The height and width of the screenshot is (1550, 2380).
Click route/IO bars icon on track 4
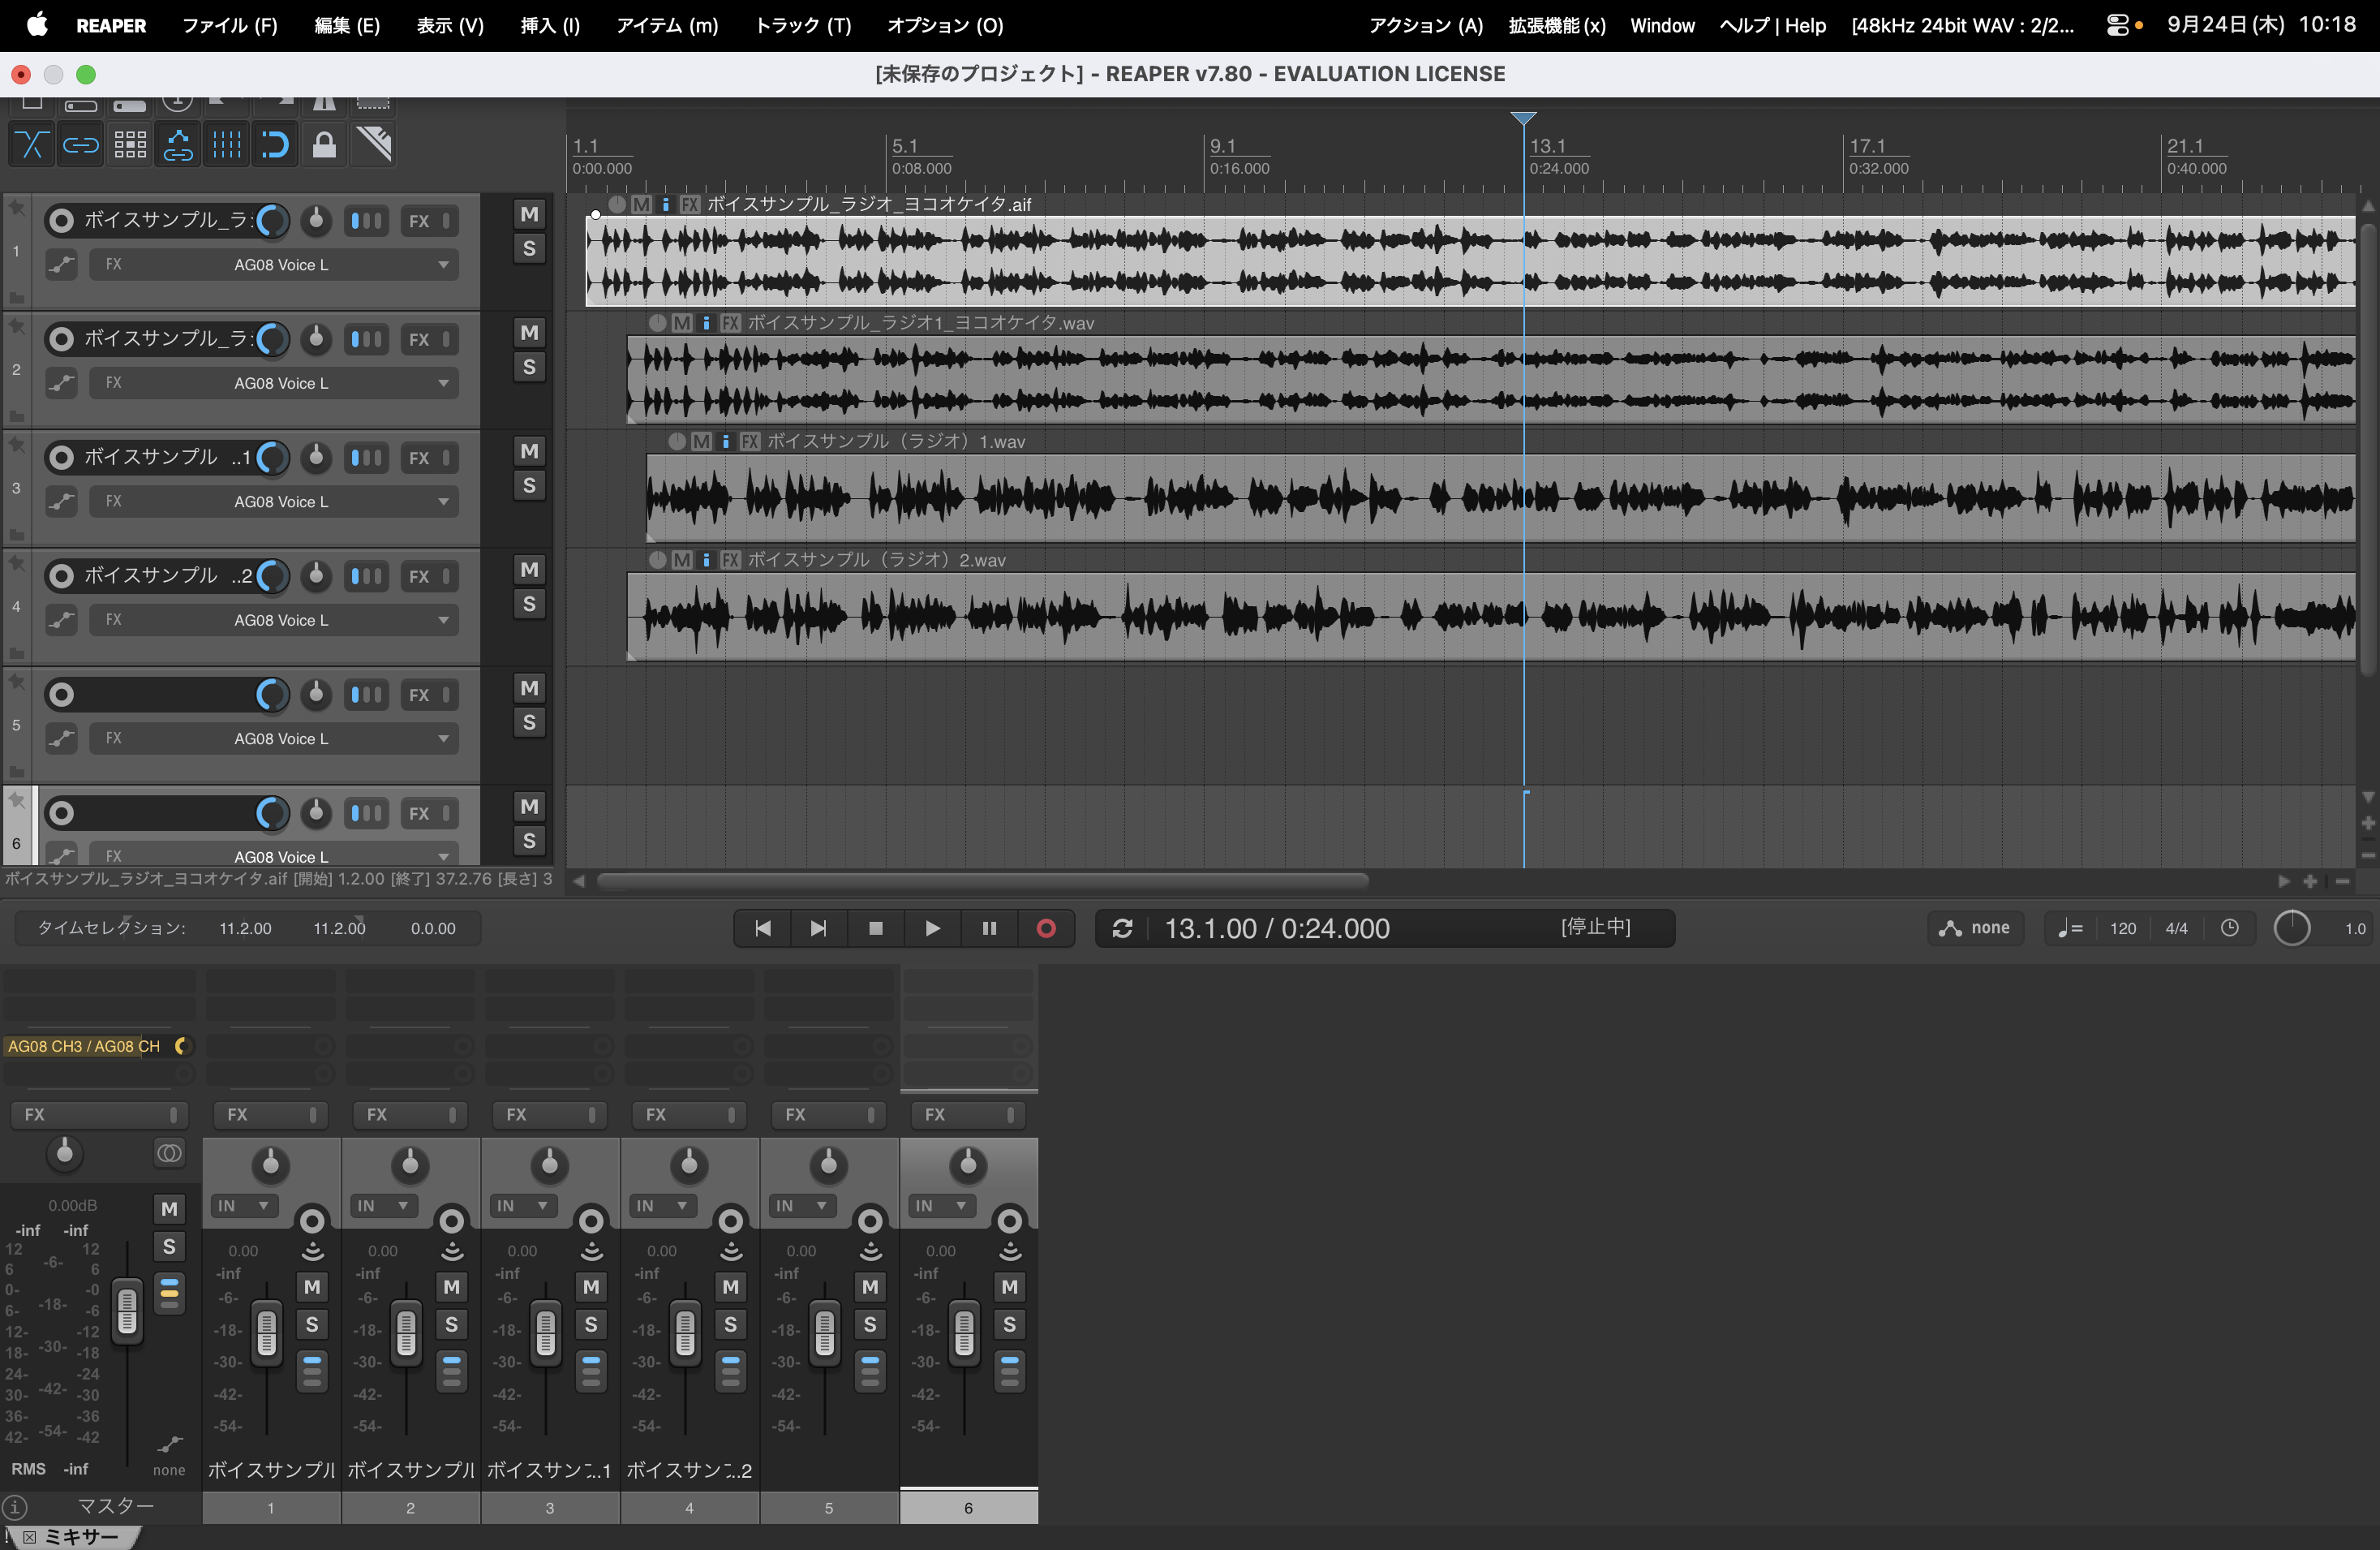366,576
